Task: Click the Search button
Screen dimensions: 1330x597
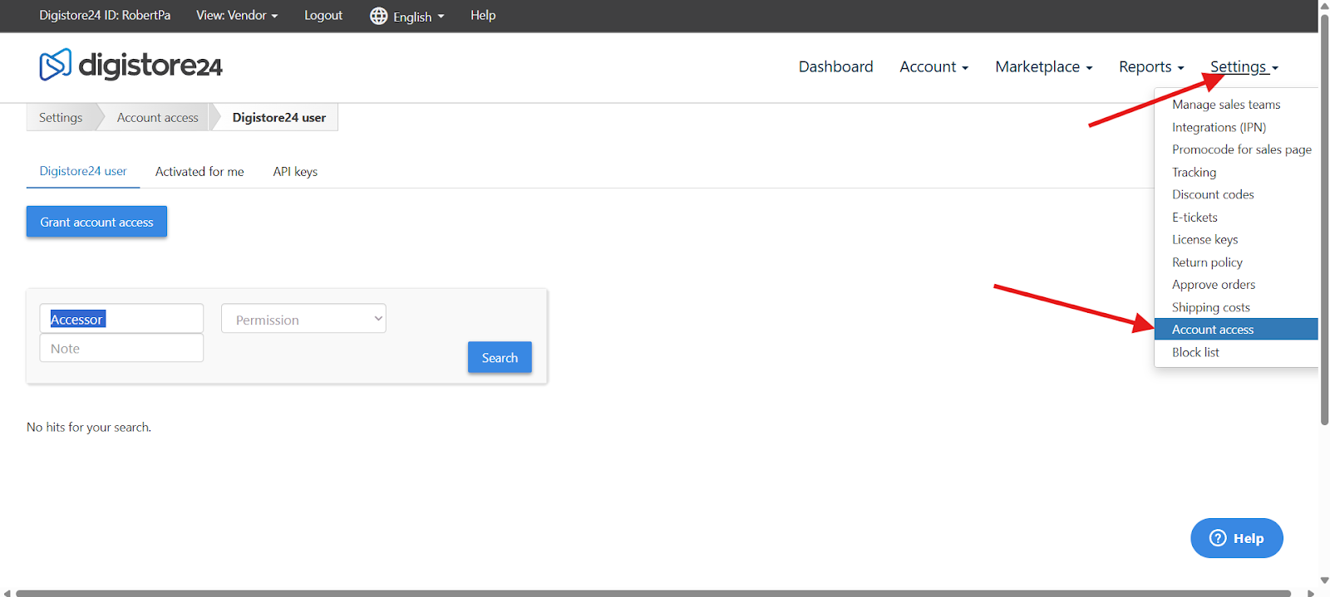Action: tap(500, 357)
